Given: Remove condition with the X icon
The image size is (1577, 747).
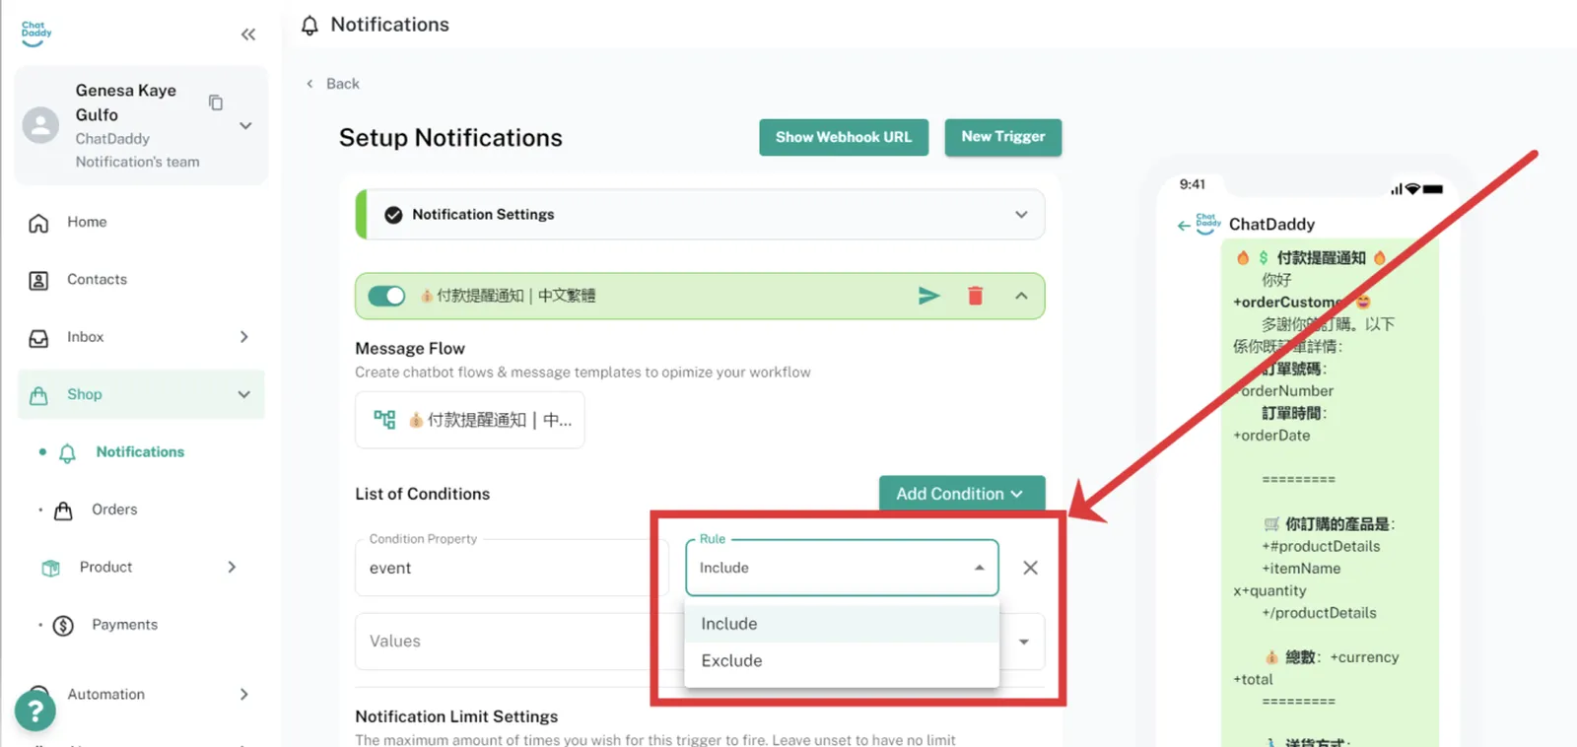Looking at the screenshot, I should [1030, 568].
